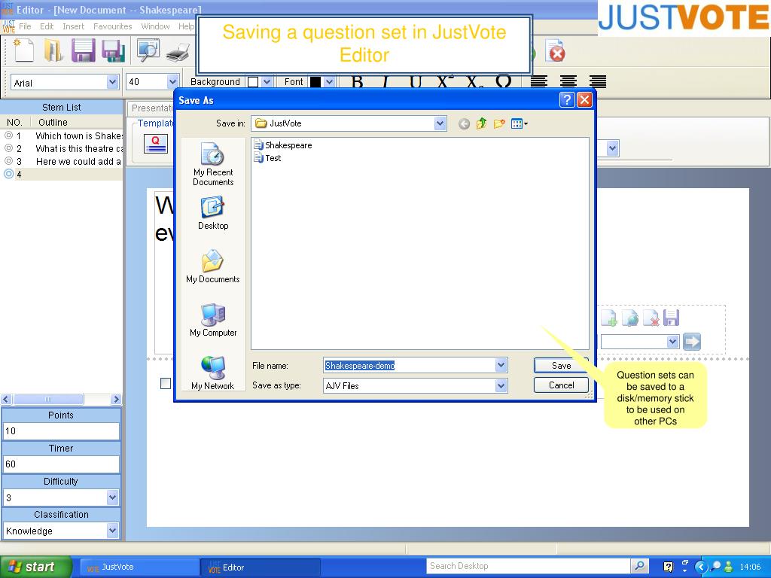771x578 pixels.
Task: Open the Arial font dropdown
Action: point(113,82)
